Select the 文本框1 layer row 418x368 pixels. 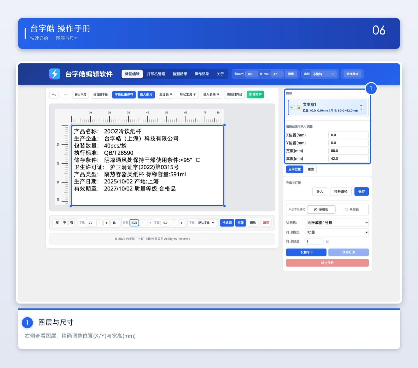[328, 107]
